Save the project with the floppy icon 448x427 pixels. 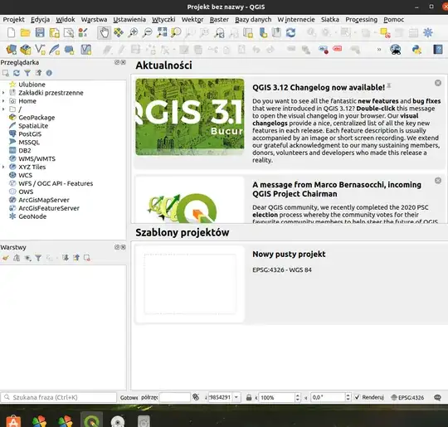coord(40,32)
